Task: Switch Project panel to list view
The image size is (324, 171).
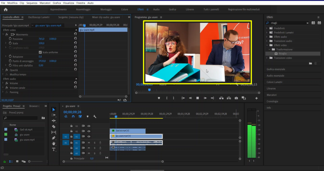Action: (11, 161)
